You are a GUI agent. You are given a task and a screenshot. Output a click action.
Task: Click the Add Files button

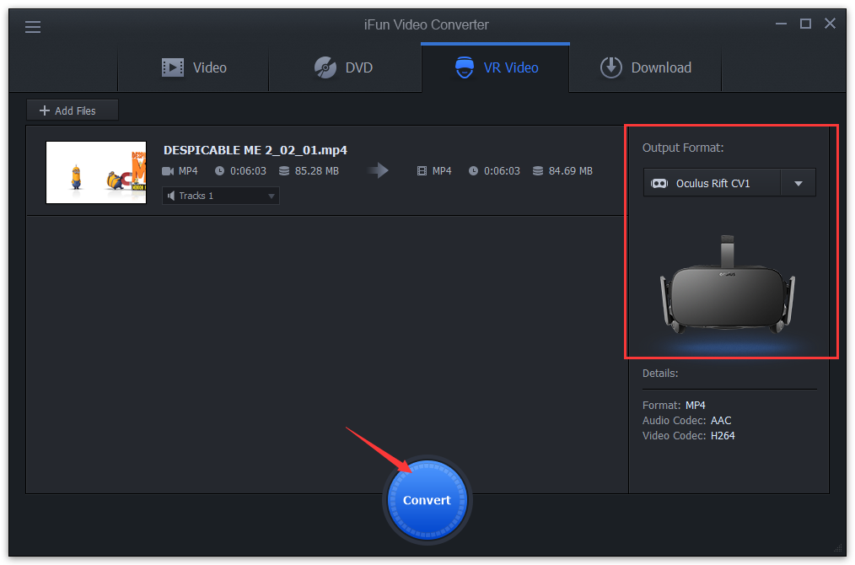pyautogui.click(x=73, y=110)
